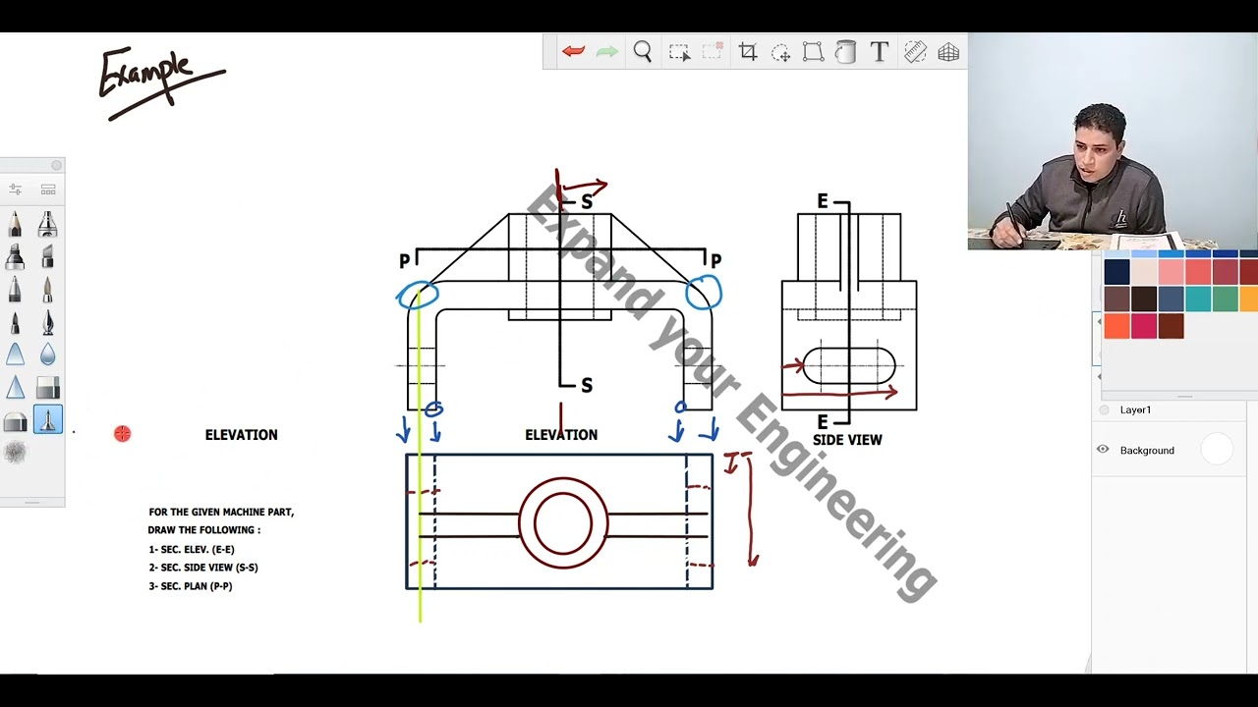
Task: Pick the dark navy color swatch
Action: [1116, 271]
